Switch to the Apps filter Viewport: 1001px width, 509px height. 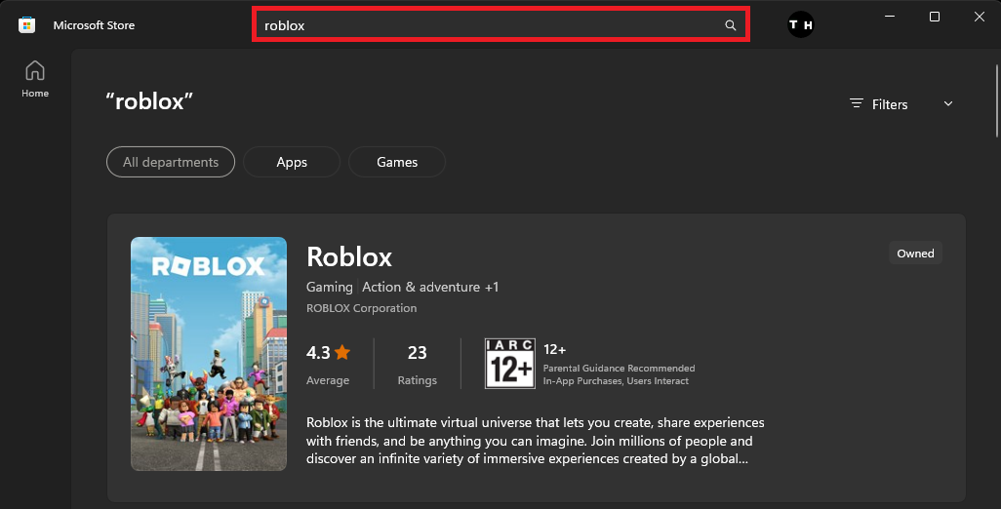click(x=292, y=162)
